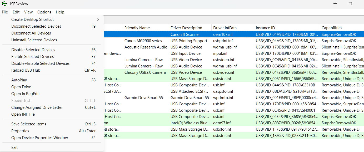
Task: Enable Selected Devices
Action: pyautogui.click(x=32, y=56)
